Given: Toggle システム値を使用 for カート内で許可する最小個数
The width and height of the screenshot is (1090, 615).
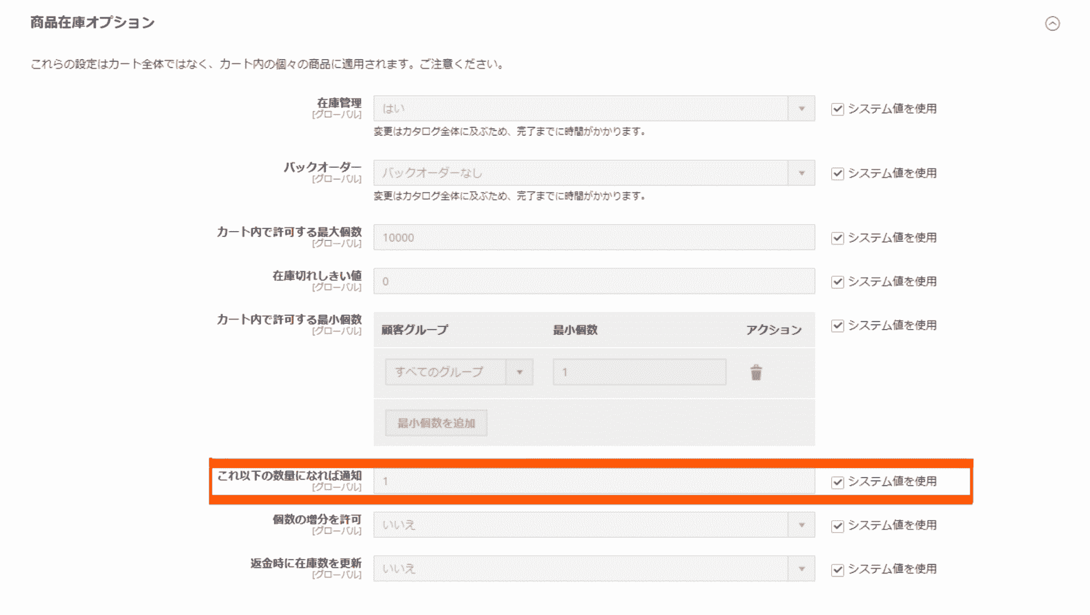Looking at the screenshot, I should [x=837, y=325].
